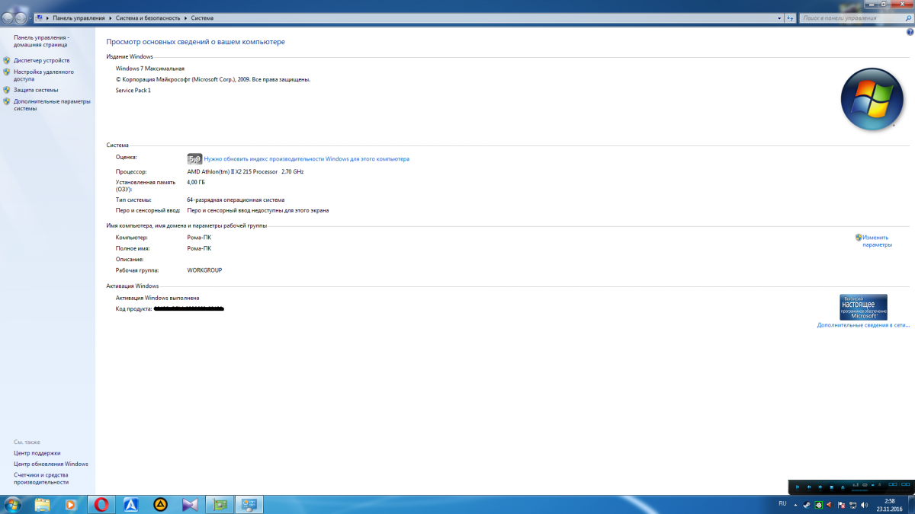The height and width of the screenshot is (514, 915).
Task: Click Back navigation arrow in address bar
Action: pyautogui.click(x=8, y=18)
